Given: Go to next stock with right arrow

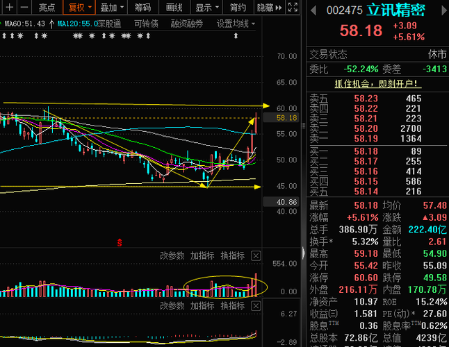Looking at the screenshot, I should [444, 11].
